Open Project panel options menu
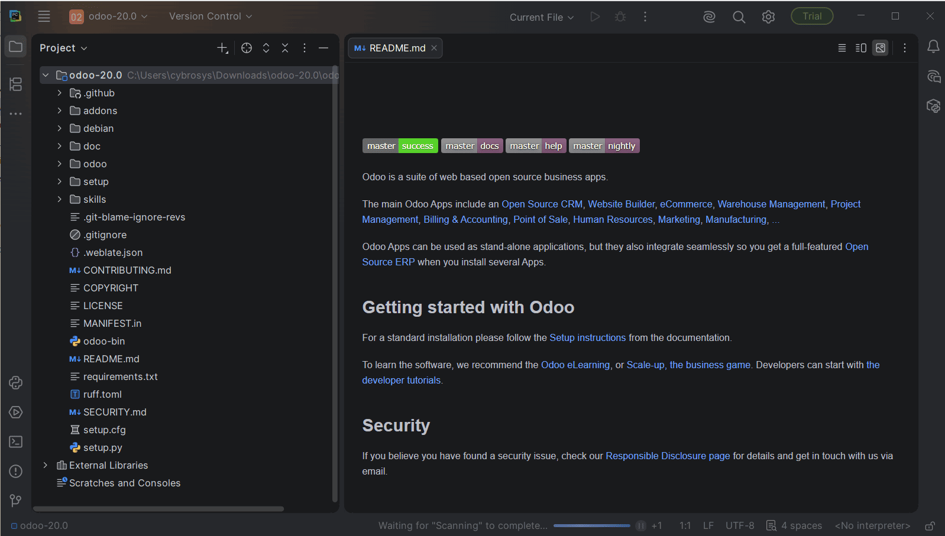The image size is (945, 536). tap(305, 48)
